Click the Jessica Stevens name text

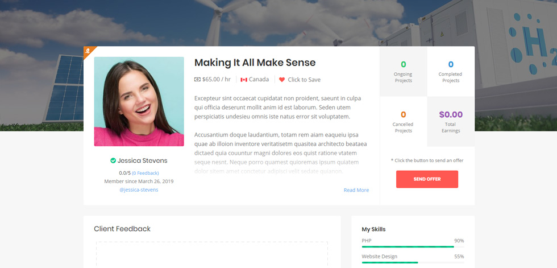click(x=143, y=160)
